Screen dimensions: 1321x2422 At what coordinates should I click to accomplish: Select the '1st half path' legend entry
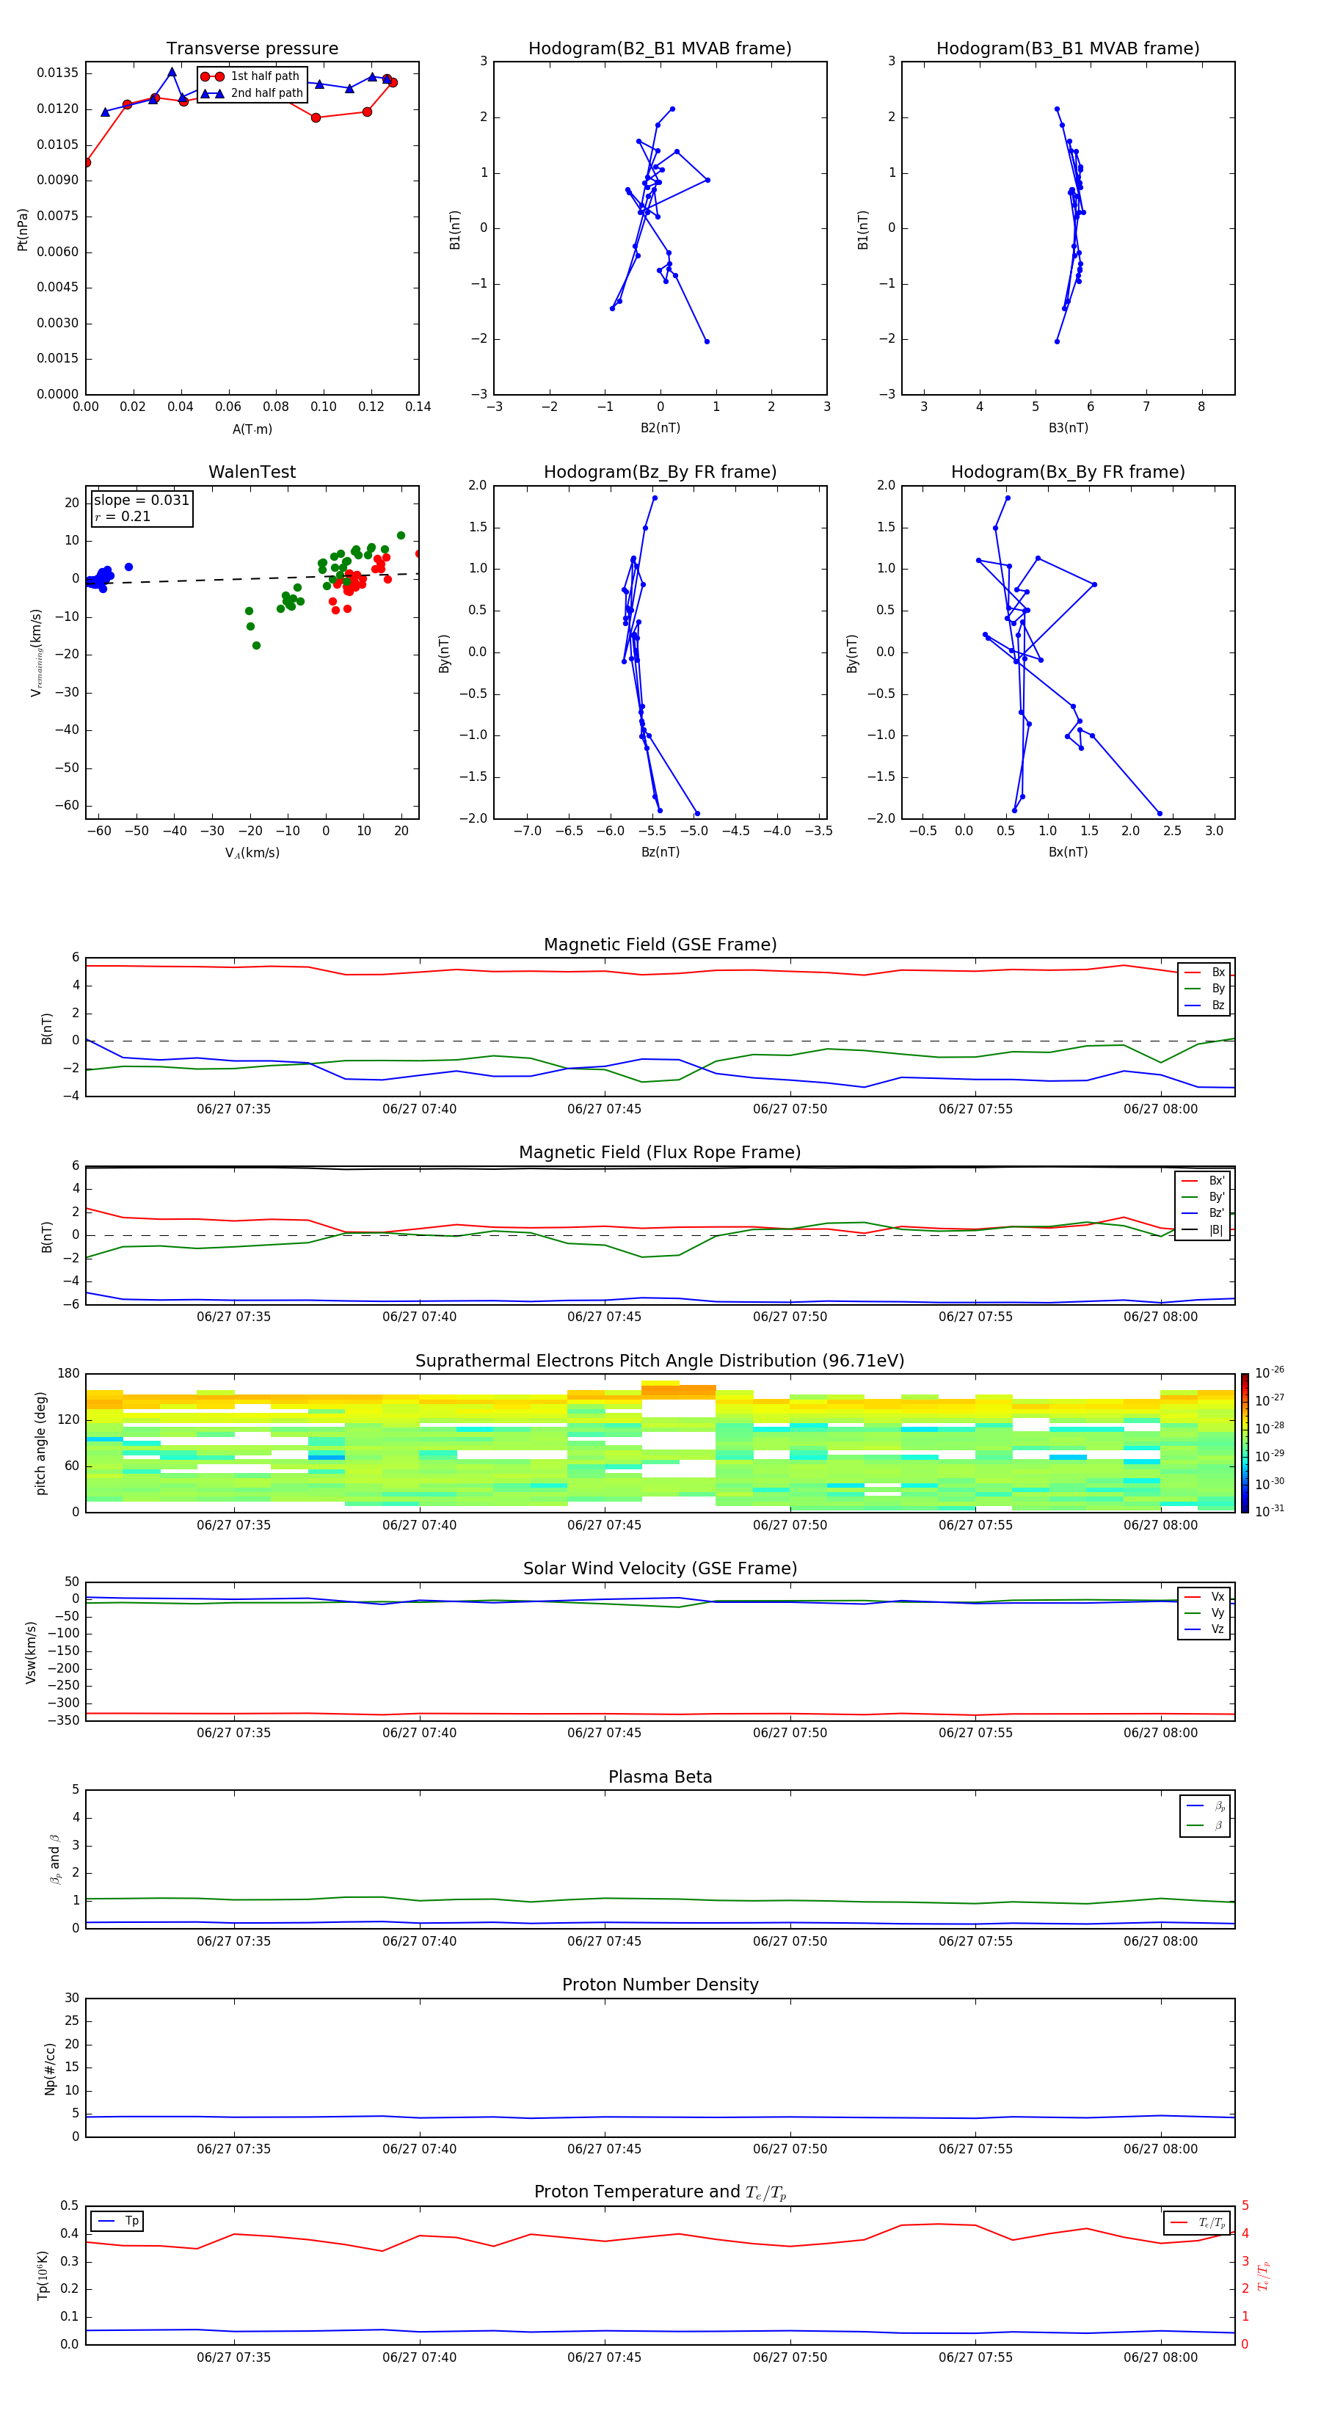click(x=250, y=76)
